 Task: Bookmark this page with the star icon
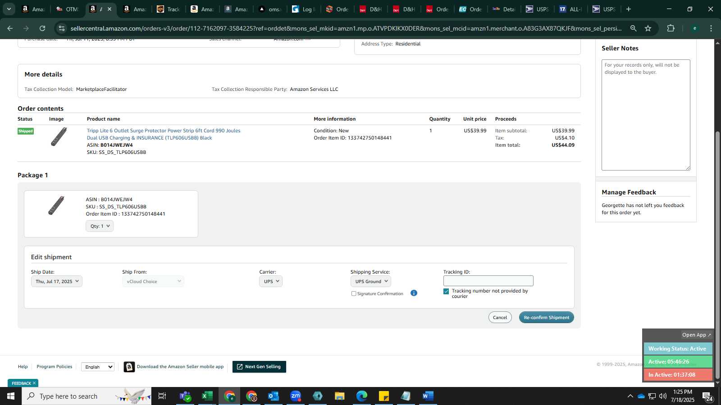[648, 28]
